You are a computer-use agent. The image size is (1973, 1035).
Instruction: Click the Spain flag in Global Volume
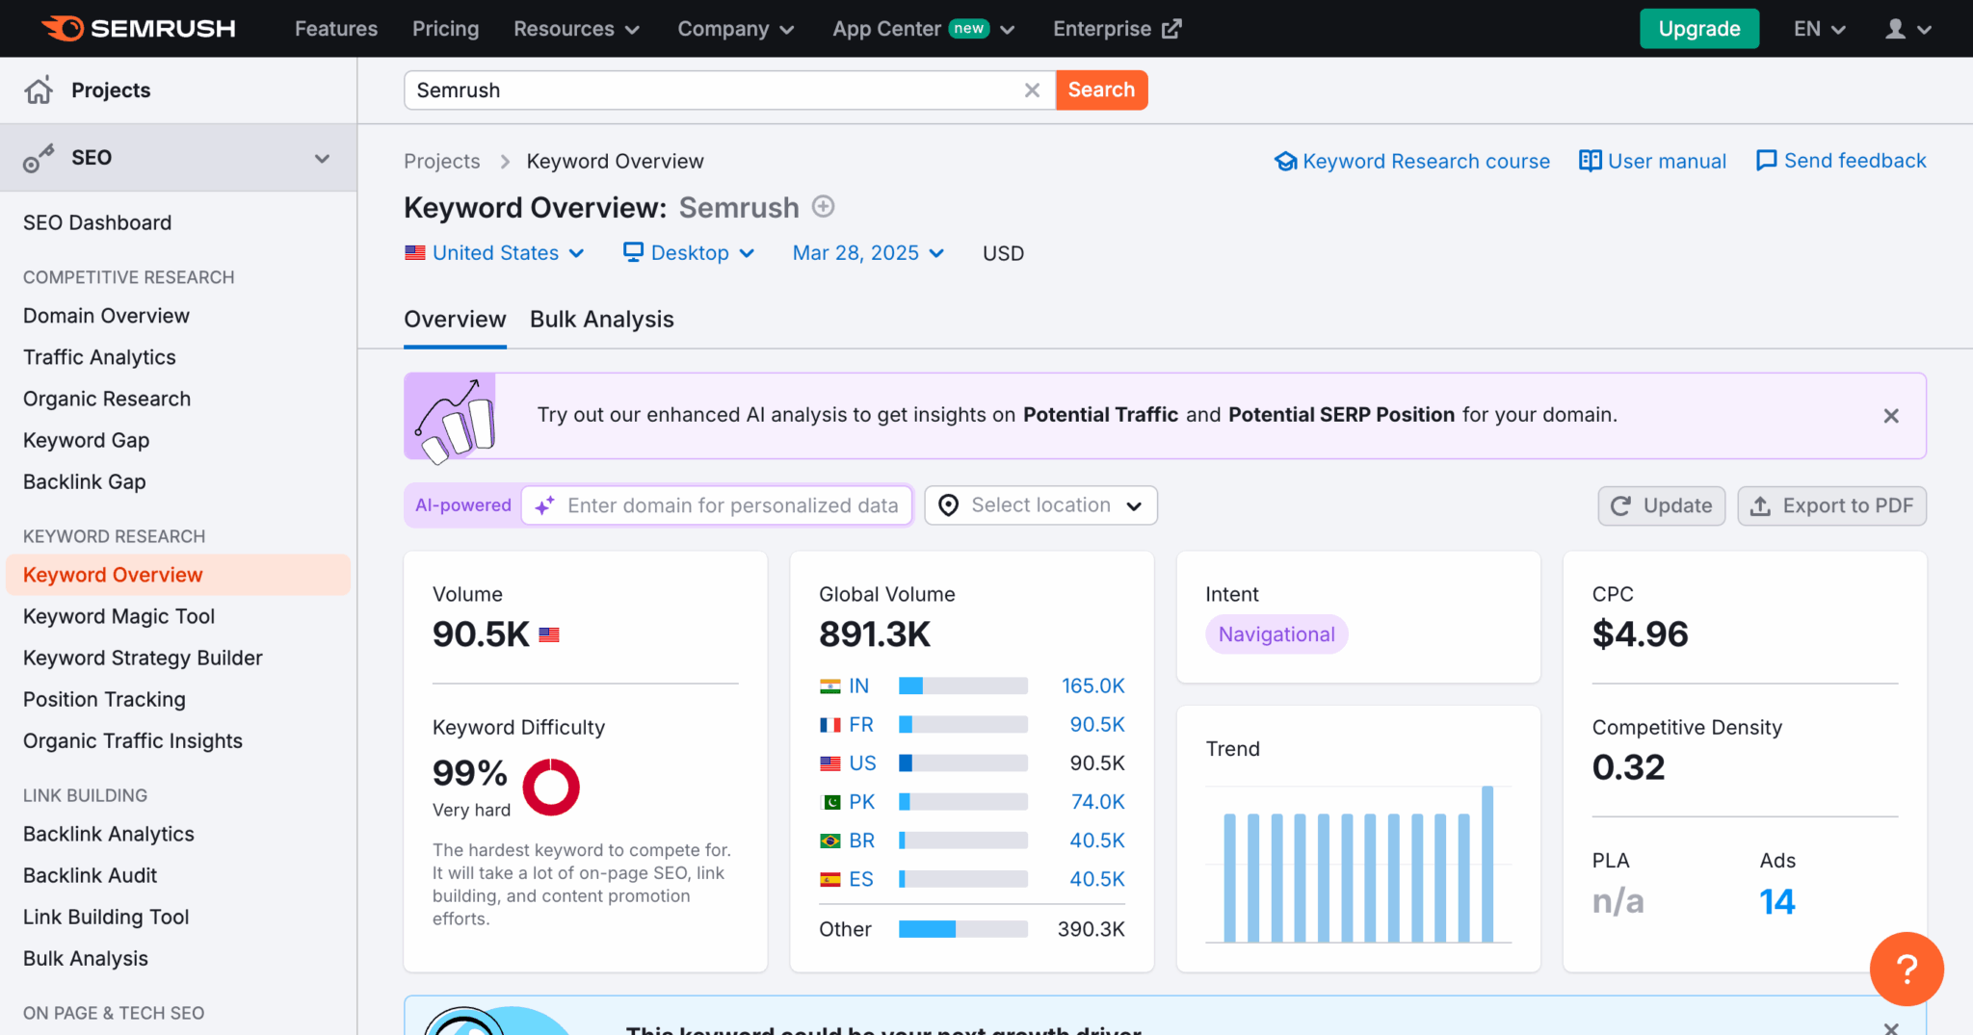coord(829,879)
